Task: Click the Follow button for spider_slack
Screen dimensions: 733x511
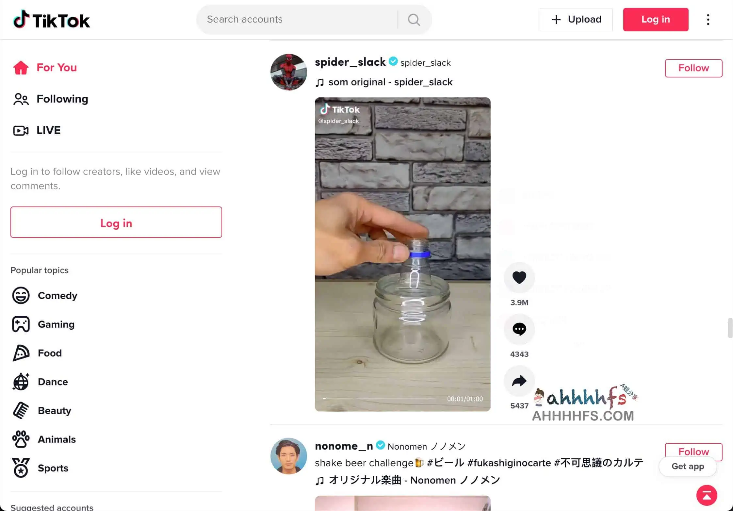Action: (x=693, y=67)
